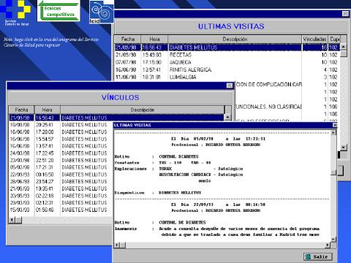Select the RINITIS ALERGICA visit row
This screenshot has width=351, height=263.
click(227, 69)
